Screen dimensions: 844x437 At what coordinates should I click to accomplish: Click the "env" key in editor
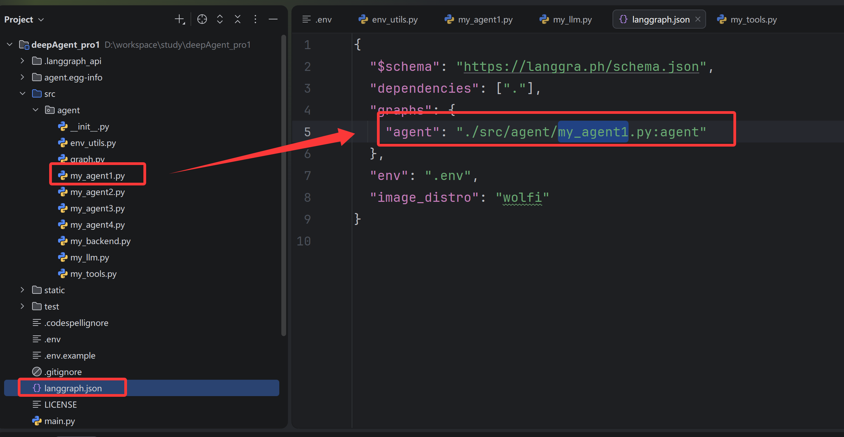tap(389, 176)
